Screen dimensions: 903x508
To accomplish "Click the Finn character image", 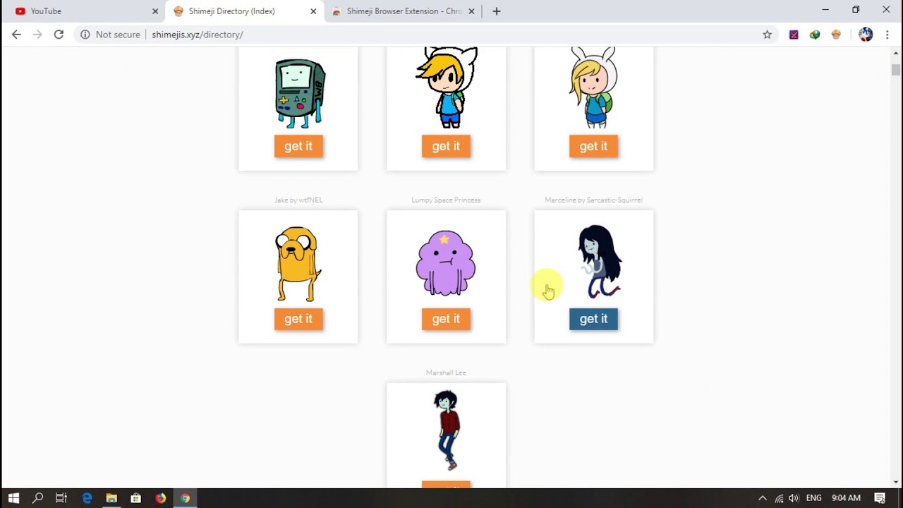I will coord(447,88).
